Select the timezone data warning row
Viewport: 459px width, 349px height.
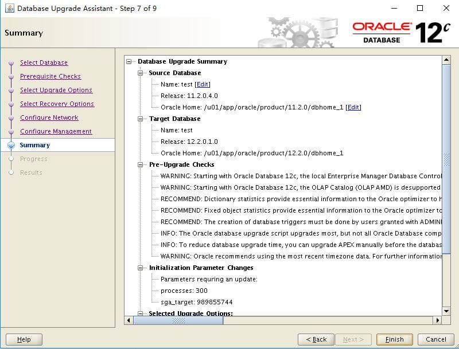[301, 256]
